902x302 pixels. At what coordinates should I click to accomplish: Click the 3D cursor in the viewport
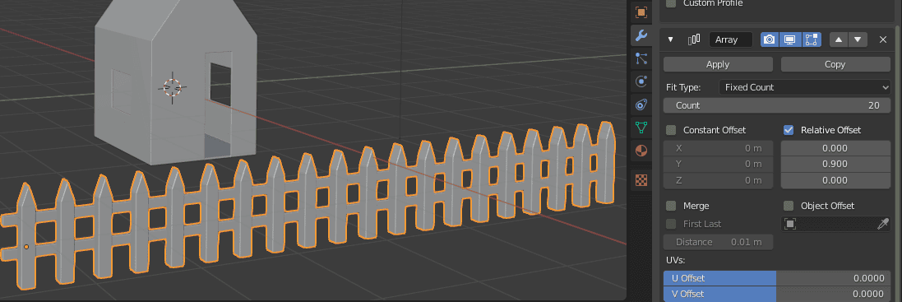[172, 87]
